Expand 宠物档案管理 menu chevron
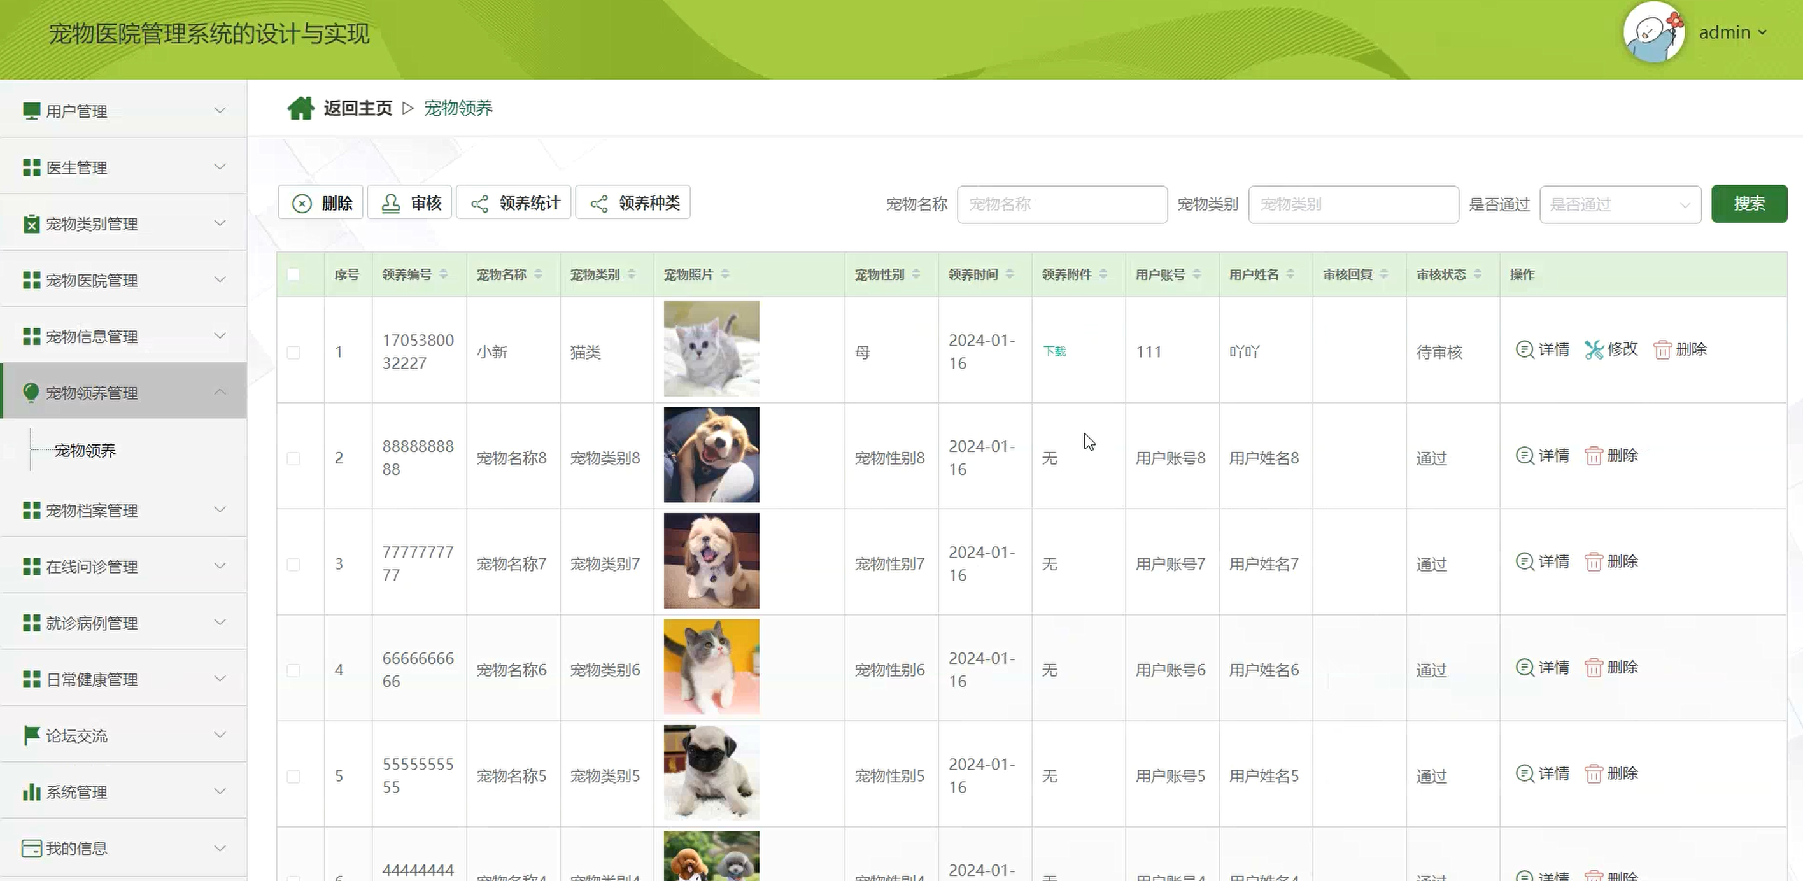Screen dimensions: 1803x881 pyautogui.click(x=220, y=509)
